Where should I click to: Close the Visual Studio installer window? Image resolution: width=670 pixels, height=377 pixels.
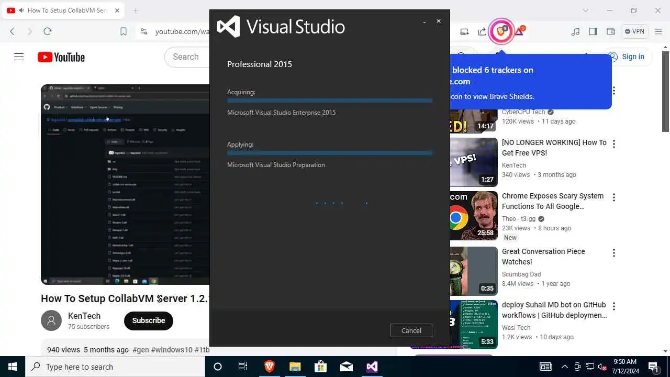pos(439,21)
